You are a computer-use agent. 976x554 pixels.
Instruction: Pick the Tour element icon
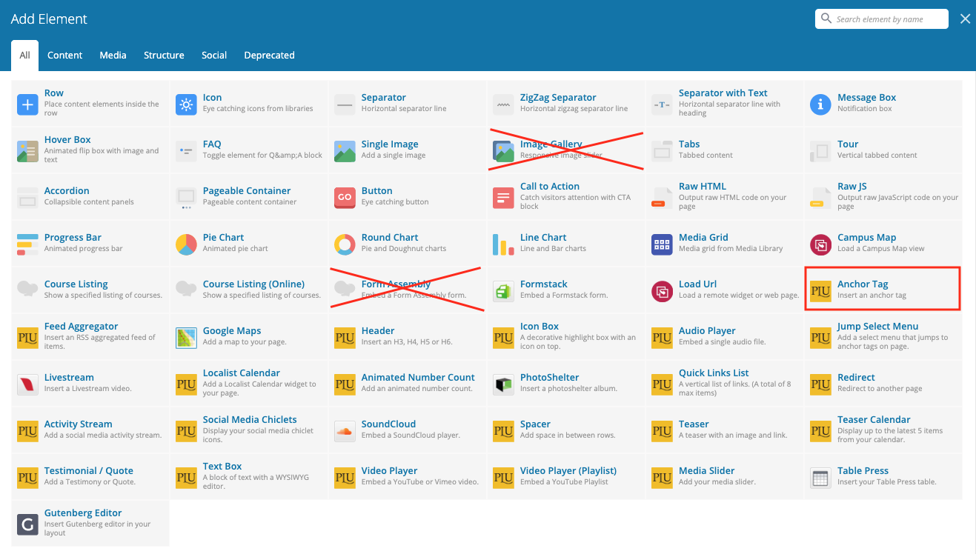(x=820, y=151)
